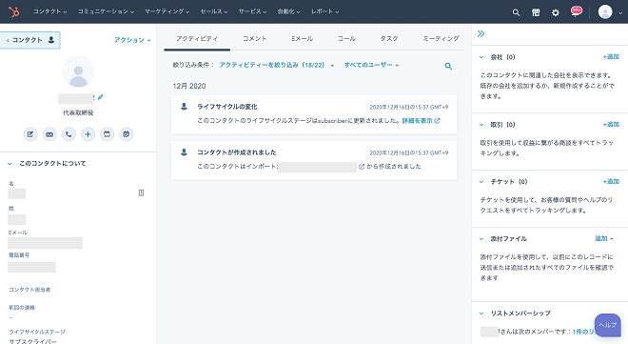Switch to the Eメール tab
This screenshot has width=628, height=344.
[x=302, y=38]
